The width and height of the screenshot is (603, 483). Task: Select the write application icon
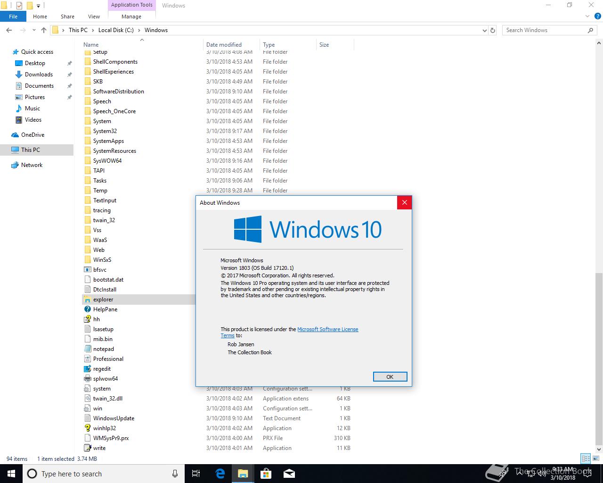pyautogui.click(x=87, y=448)
